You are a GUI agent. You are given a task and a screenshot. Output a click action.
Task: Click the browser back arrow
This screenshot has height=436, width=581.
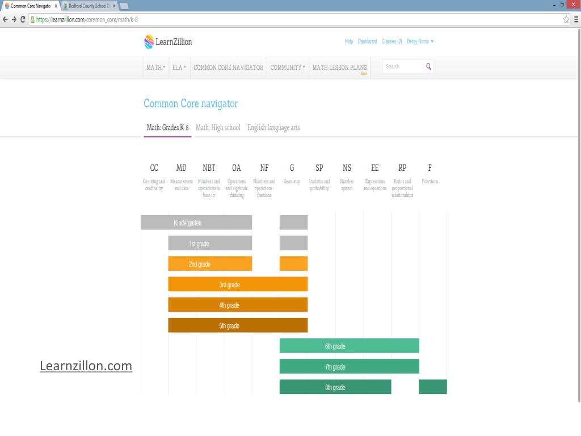click(x=5, y=19)
